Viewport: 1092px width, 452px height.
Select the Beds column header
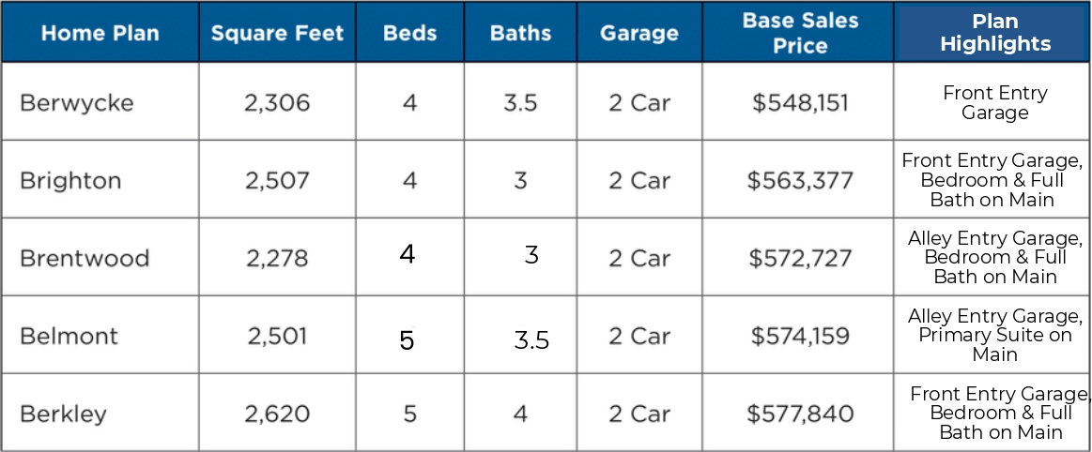pyautogui.click(x=409, y=33)
